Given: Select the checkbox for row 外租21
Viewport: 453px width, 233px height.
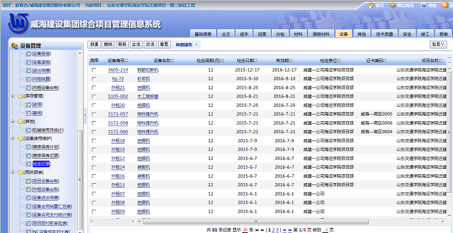Looking at the screenshot, I should point(94,87).
